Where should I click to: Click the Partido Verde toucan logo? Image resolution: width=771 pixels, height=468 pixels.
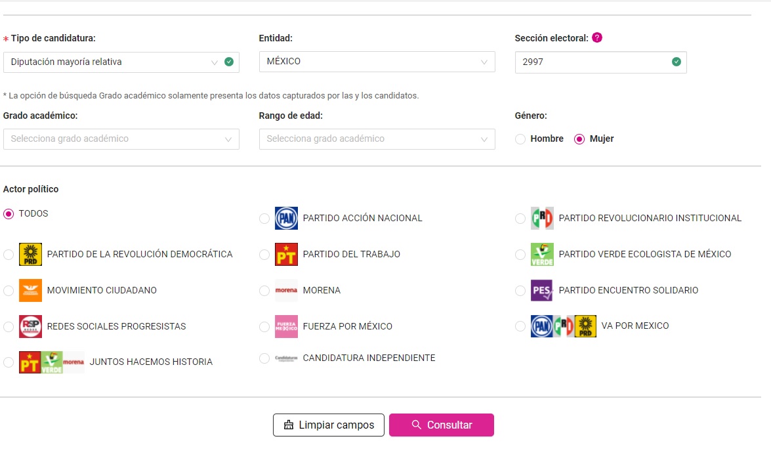[x=542, y=254]
